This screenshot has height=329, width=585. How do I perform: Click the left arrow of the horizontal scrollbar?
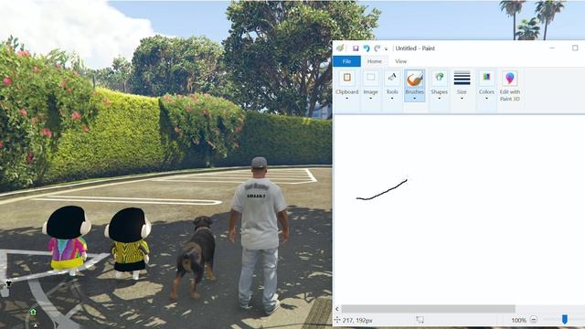337,309
